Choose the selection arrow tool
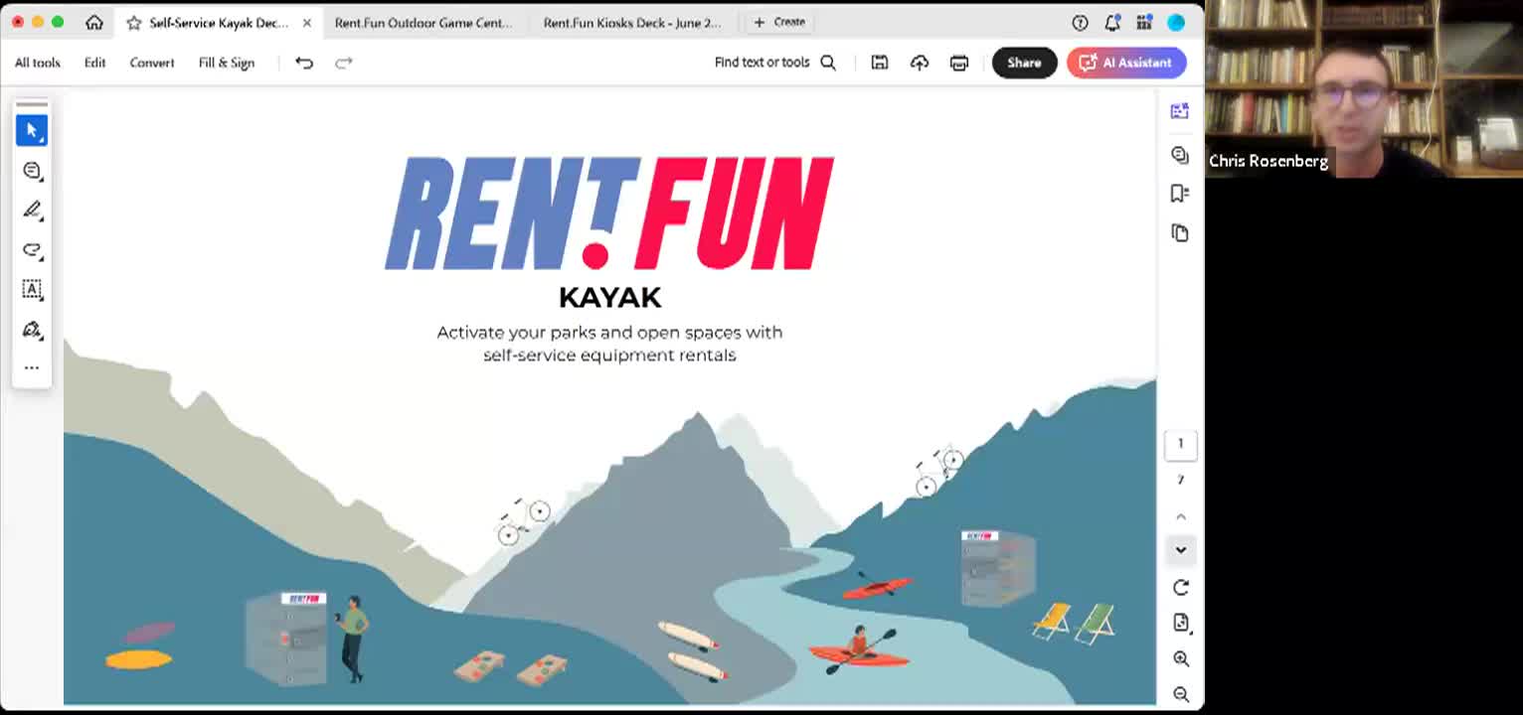Viewport: 1523px width, 715px height. 32,130
